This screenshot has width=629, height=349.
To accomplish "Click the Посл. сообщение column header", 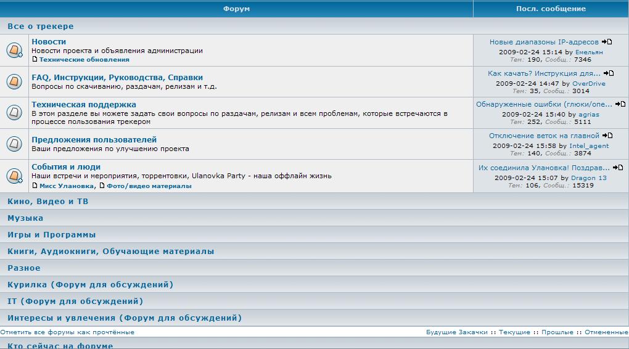I will [x=551, y=9].
